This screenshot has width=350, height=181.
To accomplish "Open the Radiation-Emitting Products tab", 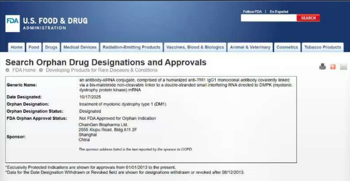I will tap(132, 47).
